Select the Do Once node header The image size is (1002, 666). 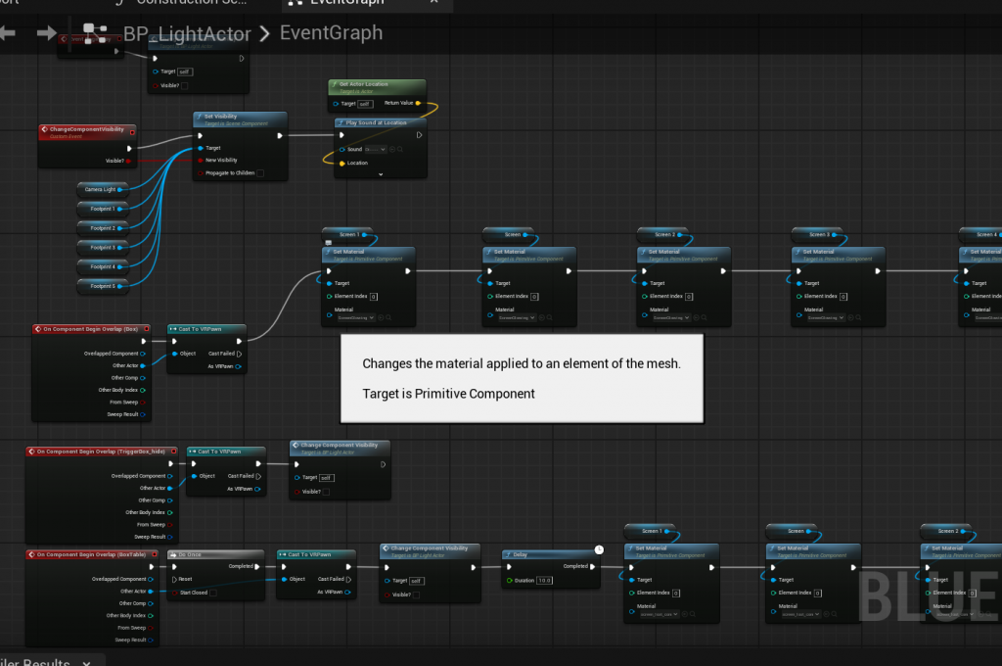pyautogui.click(x=216, y=554)
